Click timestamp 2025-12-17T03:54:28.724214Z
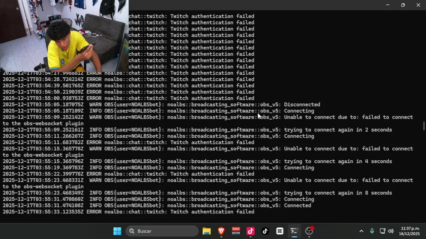The height and width of the screenshot is (239, 426). pos(43,79)
